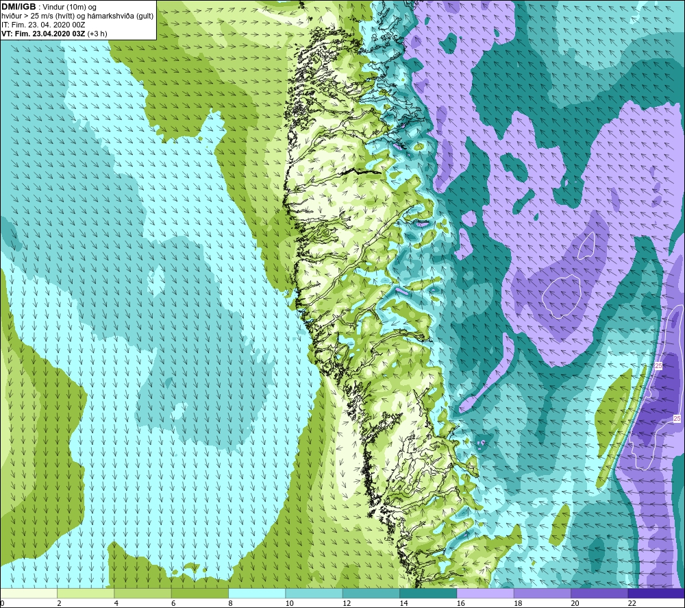Click the legend scale value '8'
Screen dimensions: 685x608
click(230, 603)
